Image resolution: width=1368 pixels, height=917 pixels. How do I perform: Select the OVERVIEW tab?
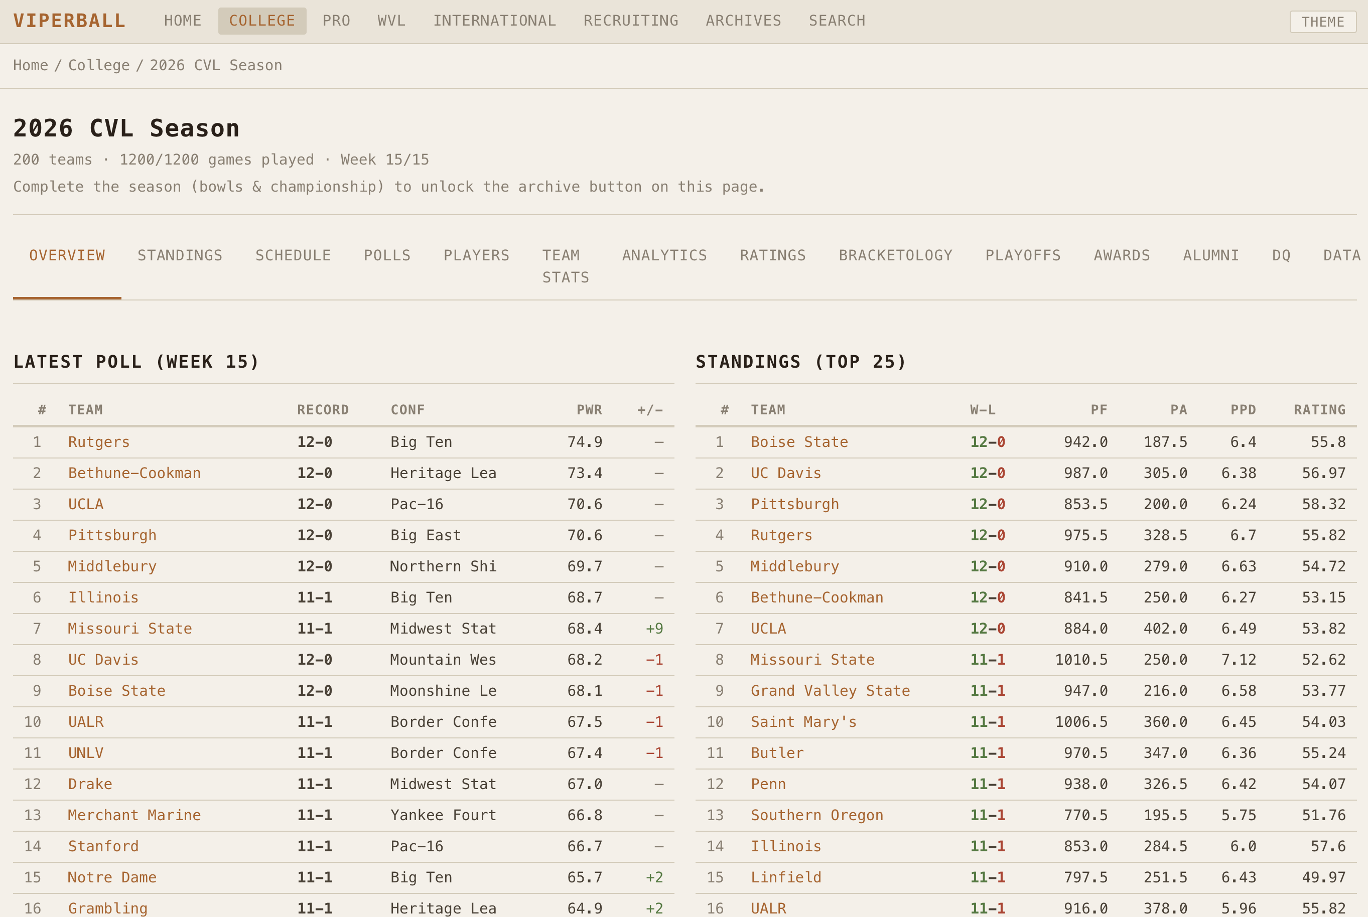[67, 255]
